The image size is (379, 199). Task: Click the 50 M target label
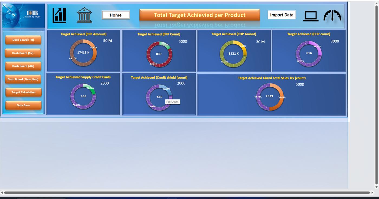pyautogui.click(x=107, y=41)
